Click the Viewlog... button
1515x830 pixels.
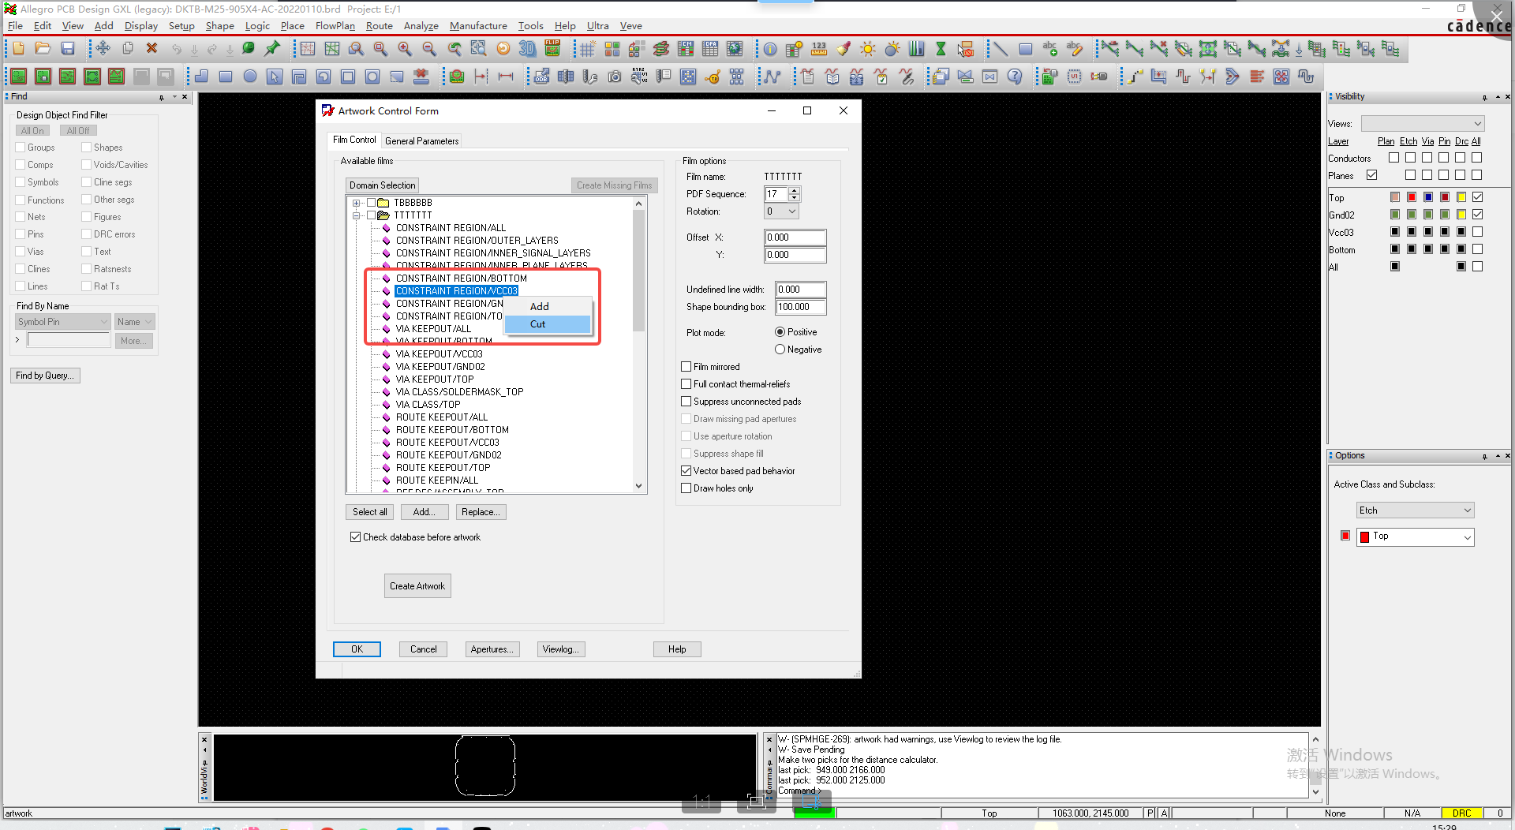(x=561, y=649)
